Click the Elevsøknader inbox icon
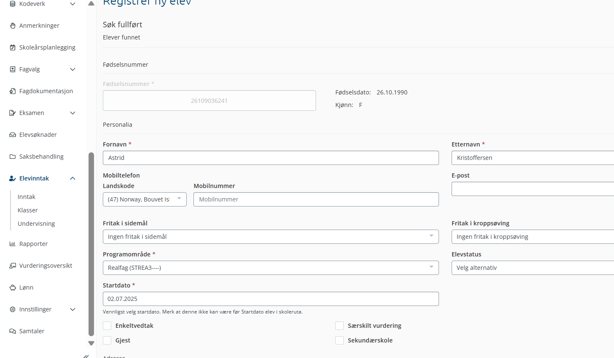 pos(13,135)
